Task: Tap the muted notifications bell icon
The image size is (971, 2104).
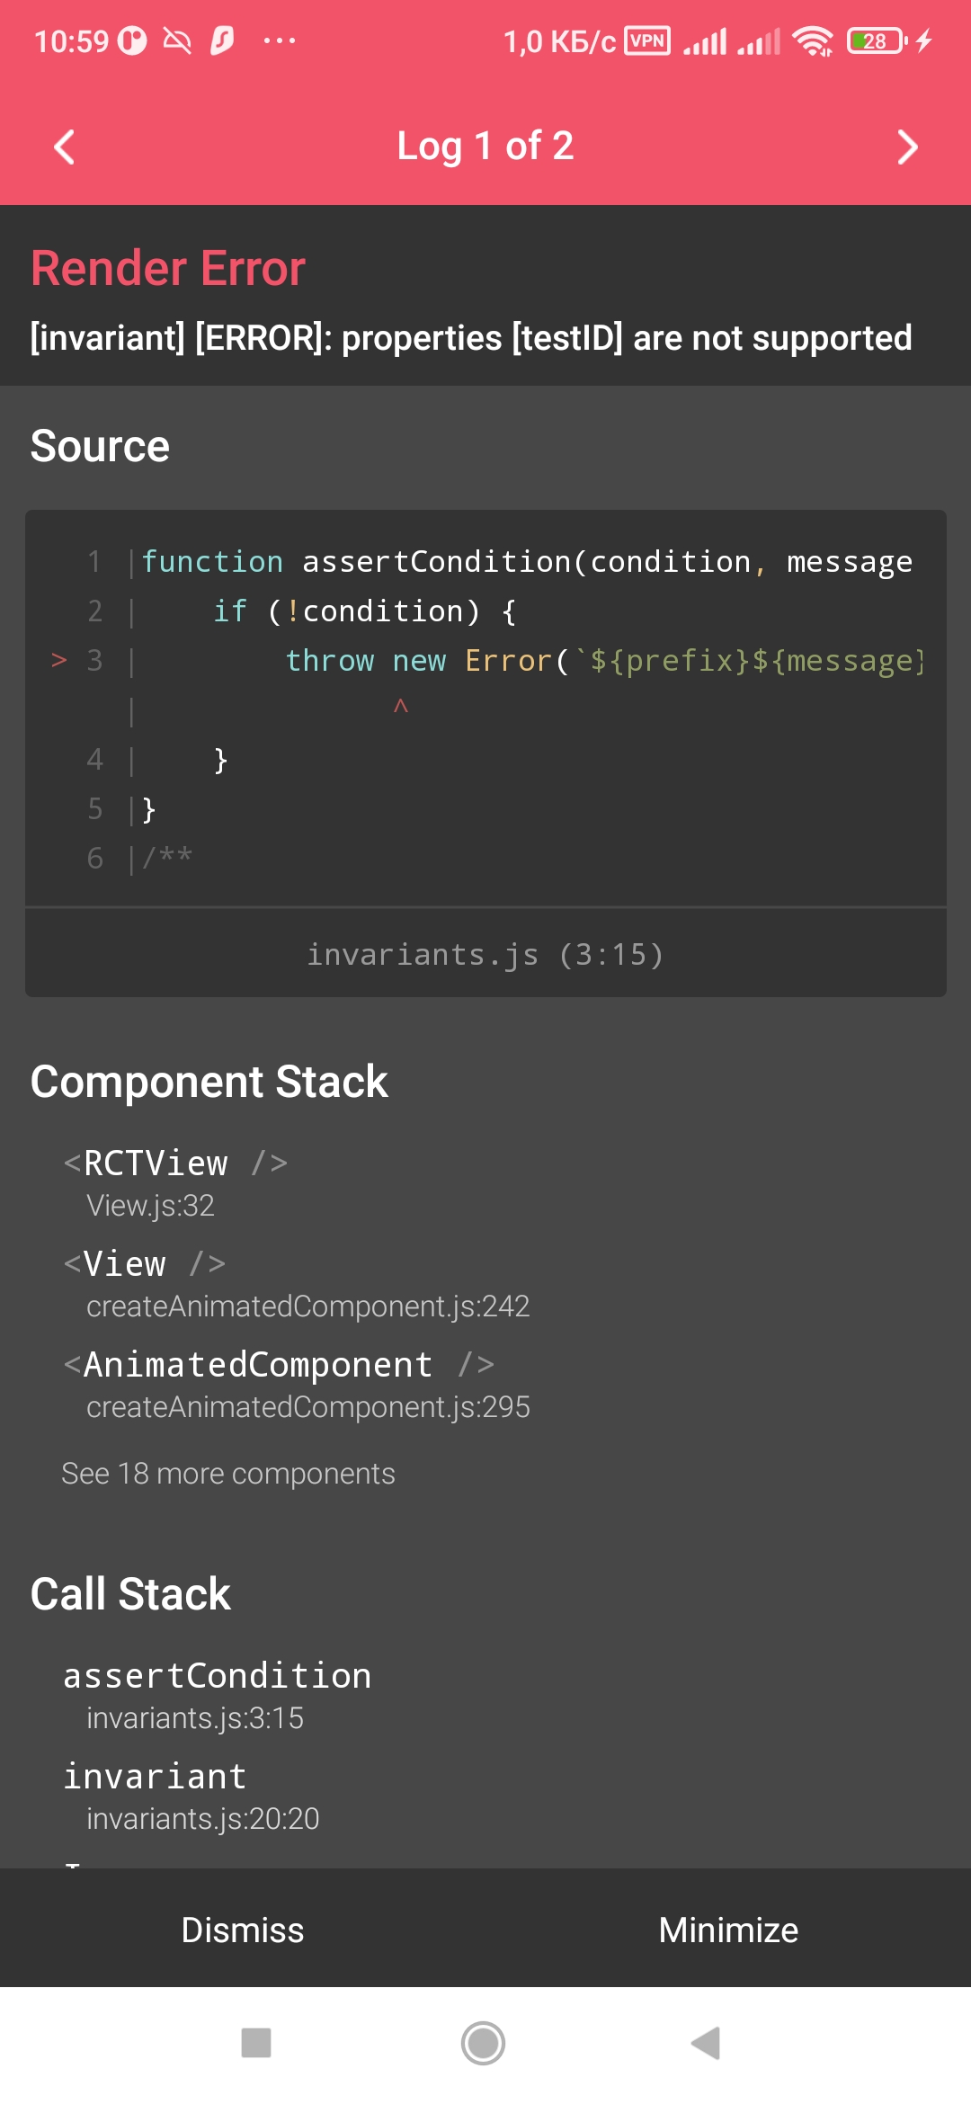Action: (x=176, y=40)
